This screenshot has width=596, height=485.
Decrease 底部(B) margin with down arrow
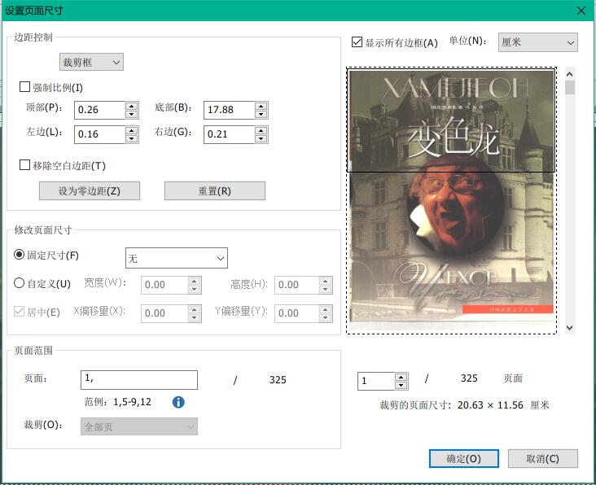tap(261, 114)
